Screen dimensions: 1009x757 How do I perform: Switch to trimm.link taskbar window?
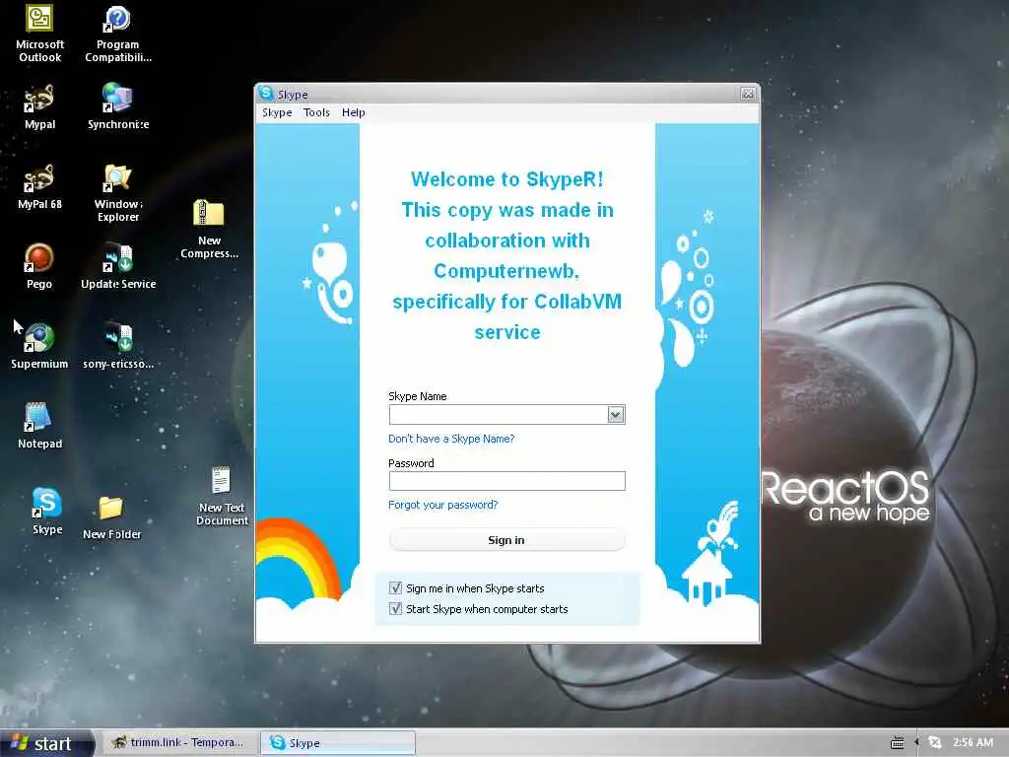tap(179, 743)
